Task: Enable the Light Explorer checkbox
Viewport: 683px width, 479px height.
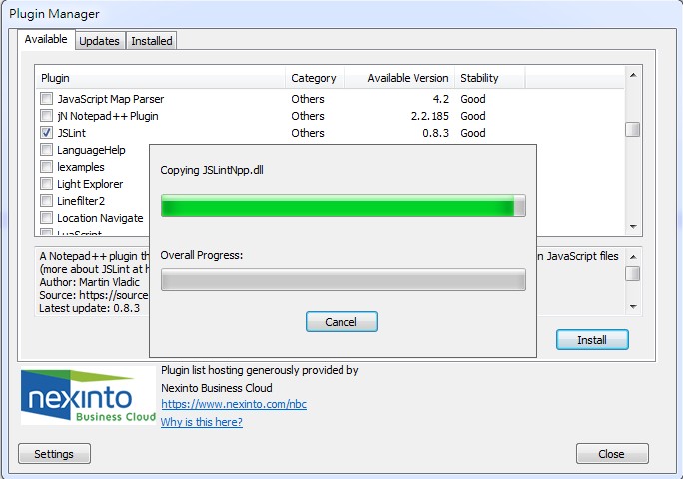Action: [x=46, y=184]
